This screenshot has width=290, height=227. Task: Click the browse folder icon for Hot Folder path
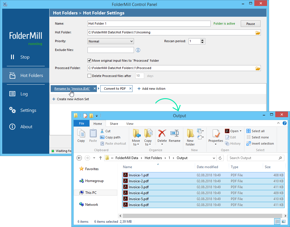[x=257, y=33]
